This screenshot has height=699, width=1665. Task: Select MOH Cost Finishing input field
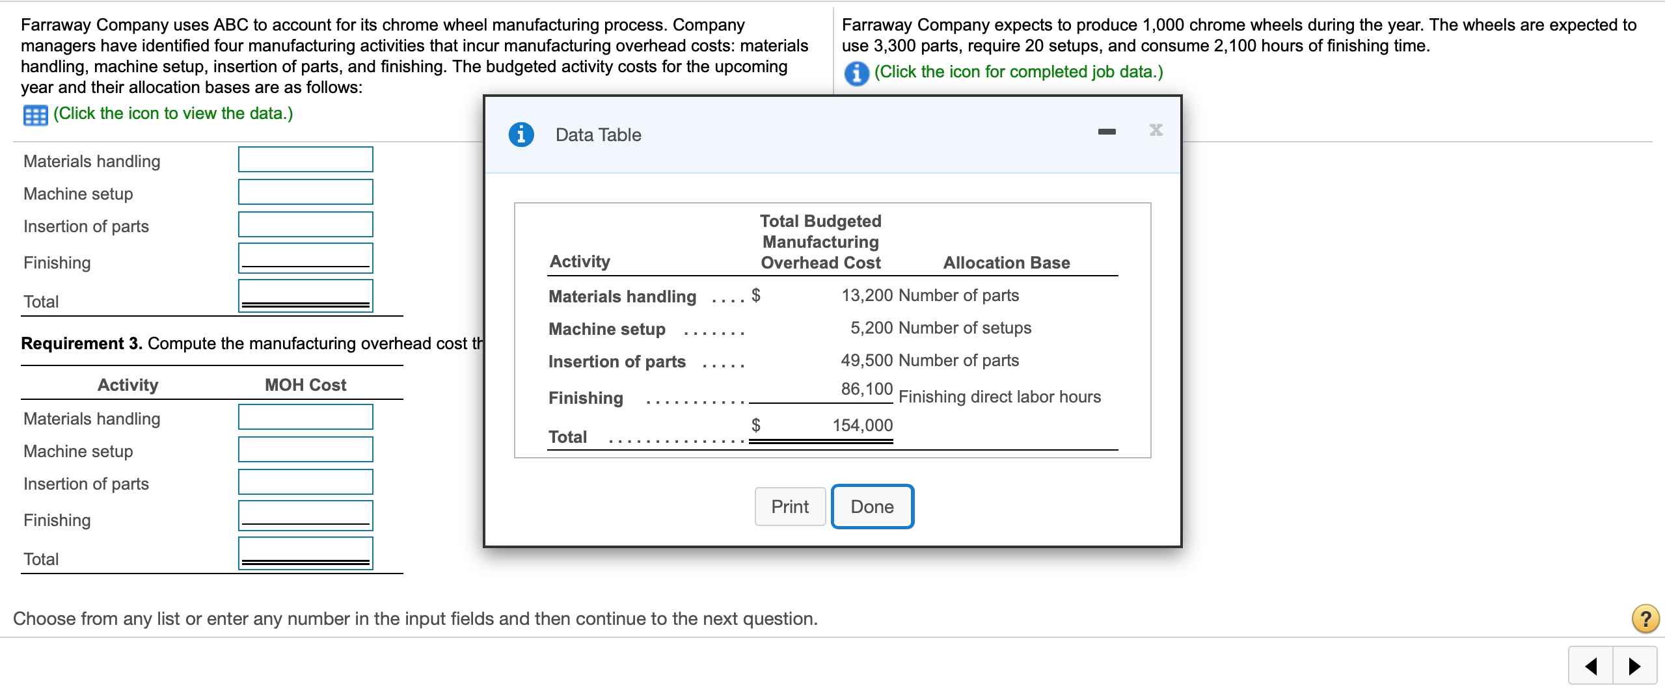[306, 516]
